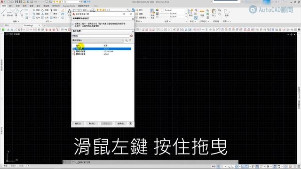Image resolution: width=301 pixels, height=169 pixels.
Task: Click Save in Quick Access toolbar
Action: point(16,2)
